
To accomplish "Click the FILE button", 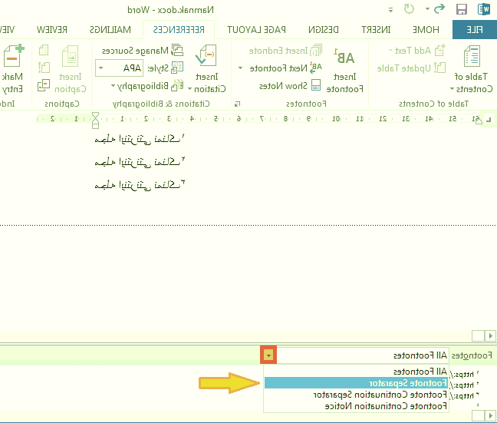I will pyautogui.click(x=474, y=30).
